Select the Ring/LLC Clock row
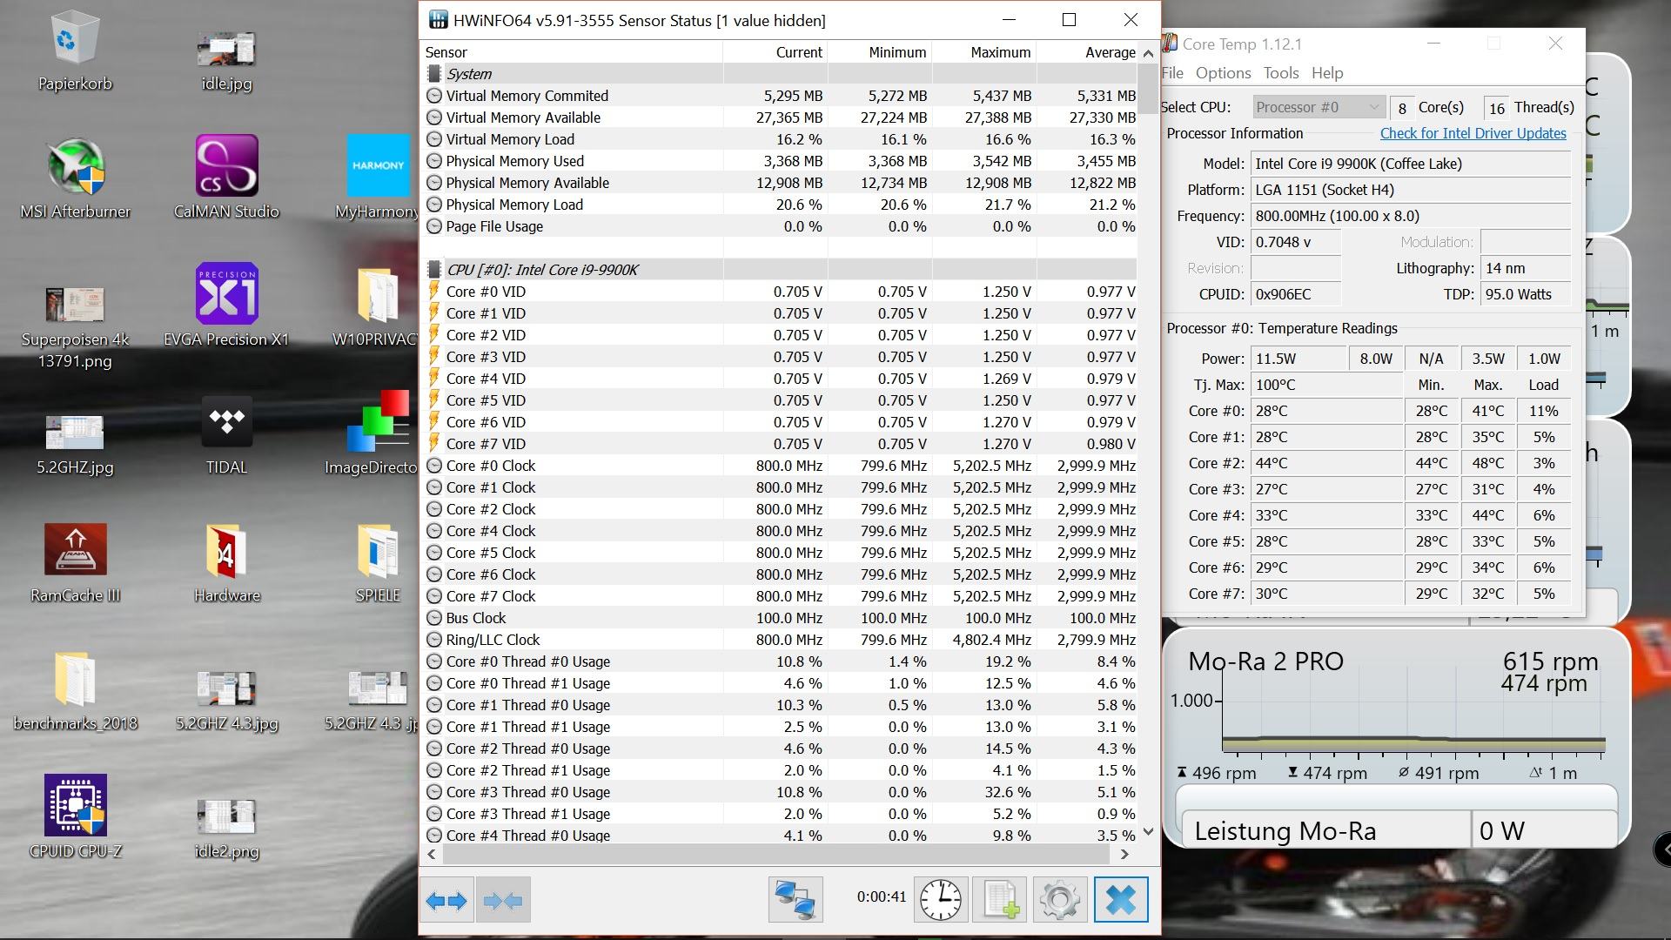Screen dimensions: 1671x940 (781, 640)
